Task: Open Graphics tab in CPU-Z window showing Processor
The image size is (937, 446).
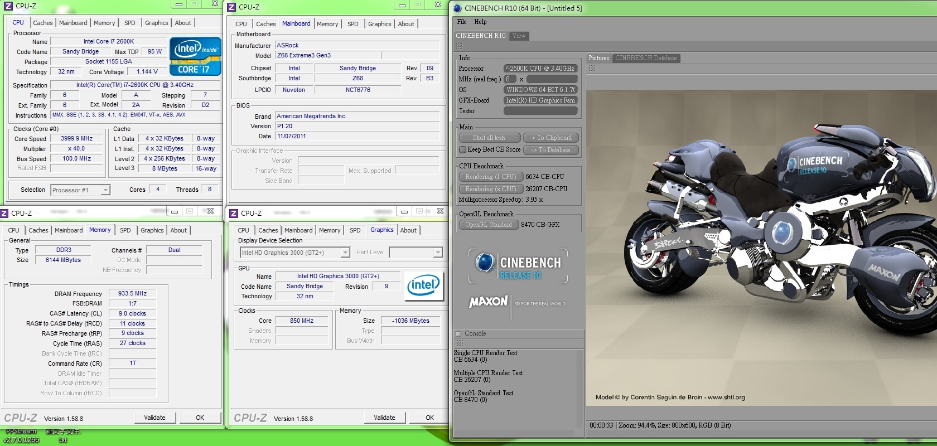Action: (x=157, y=23)
